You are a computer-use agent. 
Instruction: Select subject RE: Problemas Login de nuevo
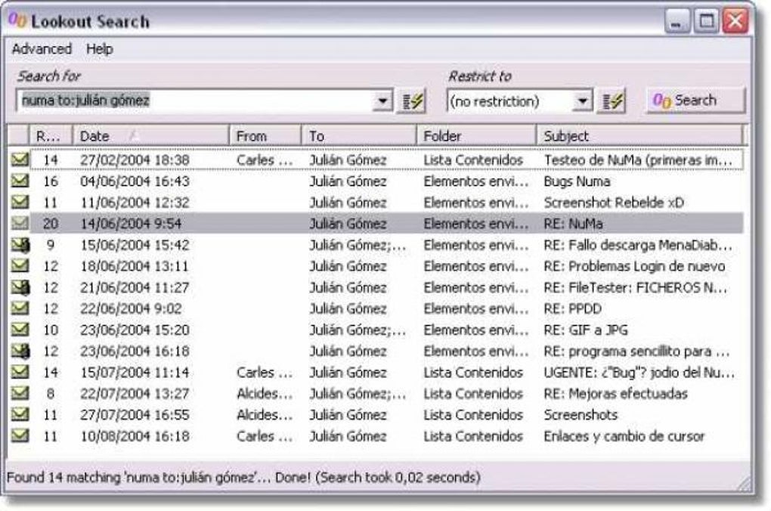pos(634,266)
